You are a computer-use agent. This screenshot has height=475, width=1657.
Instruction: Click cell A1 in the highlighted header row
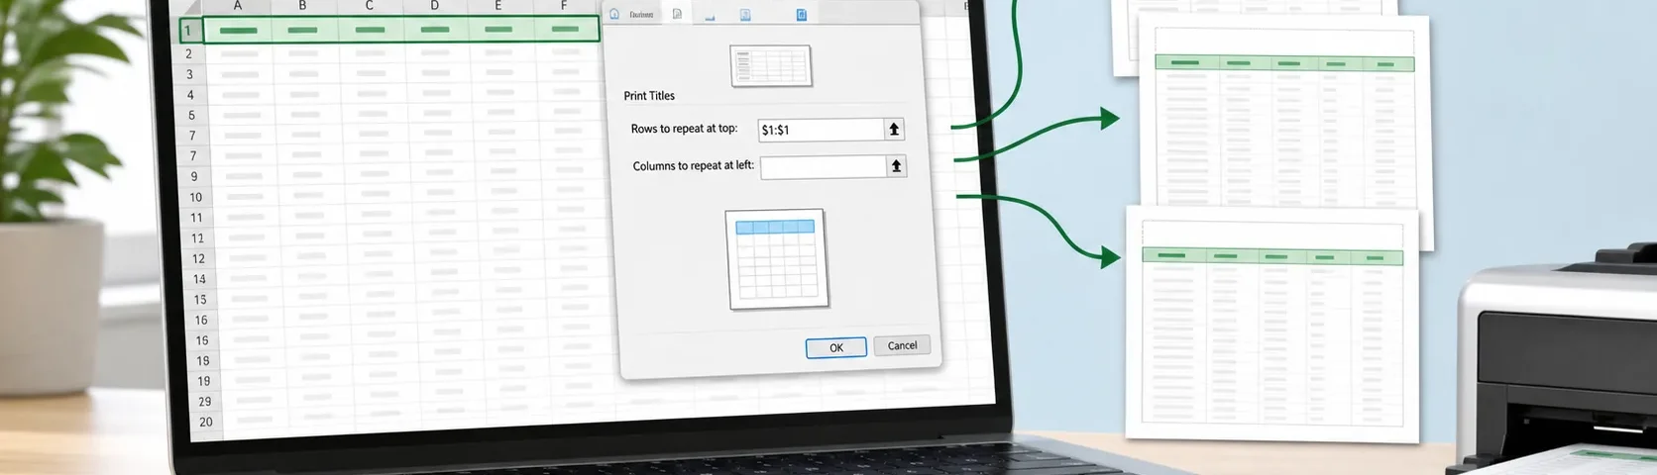238,30
